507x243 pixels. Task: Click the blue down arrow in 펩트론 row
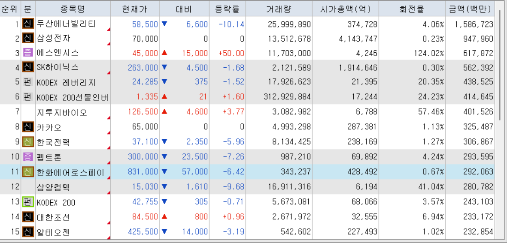(x=164, y=156)
